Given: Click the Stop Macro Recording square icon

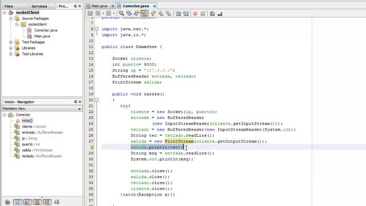Looking at the screenshot, I should tap(203, 14).
